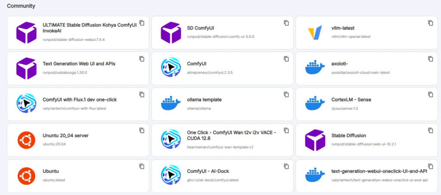Click ComfyUI - AI-Dock logo icon

171,176
